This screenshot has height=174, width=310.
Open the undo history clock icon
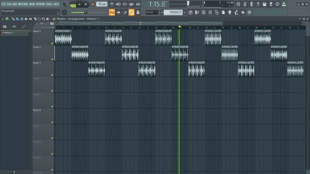(x=238, y=4)
